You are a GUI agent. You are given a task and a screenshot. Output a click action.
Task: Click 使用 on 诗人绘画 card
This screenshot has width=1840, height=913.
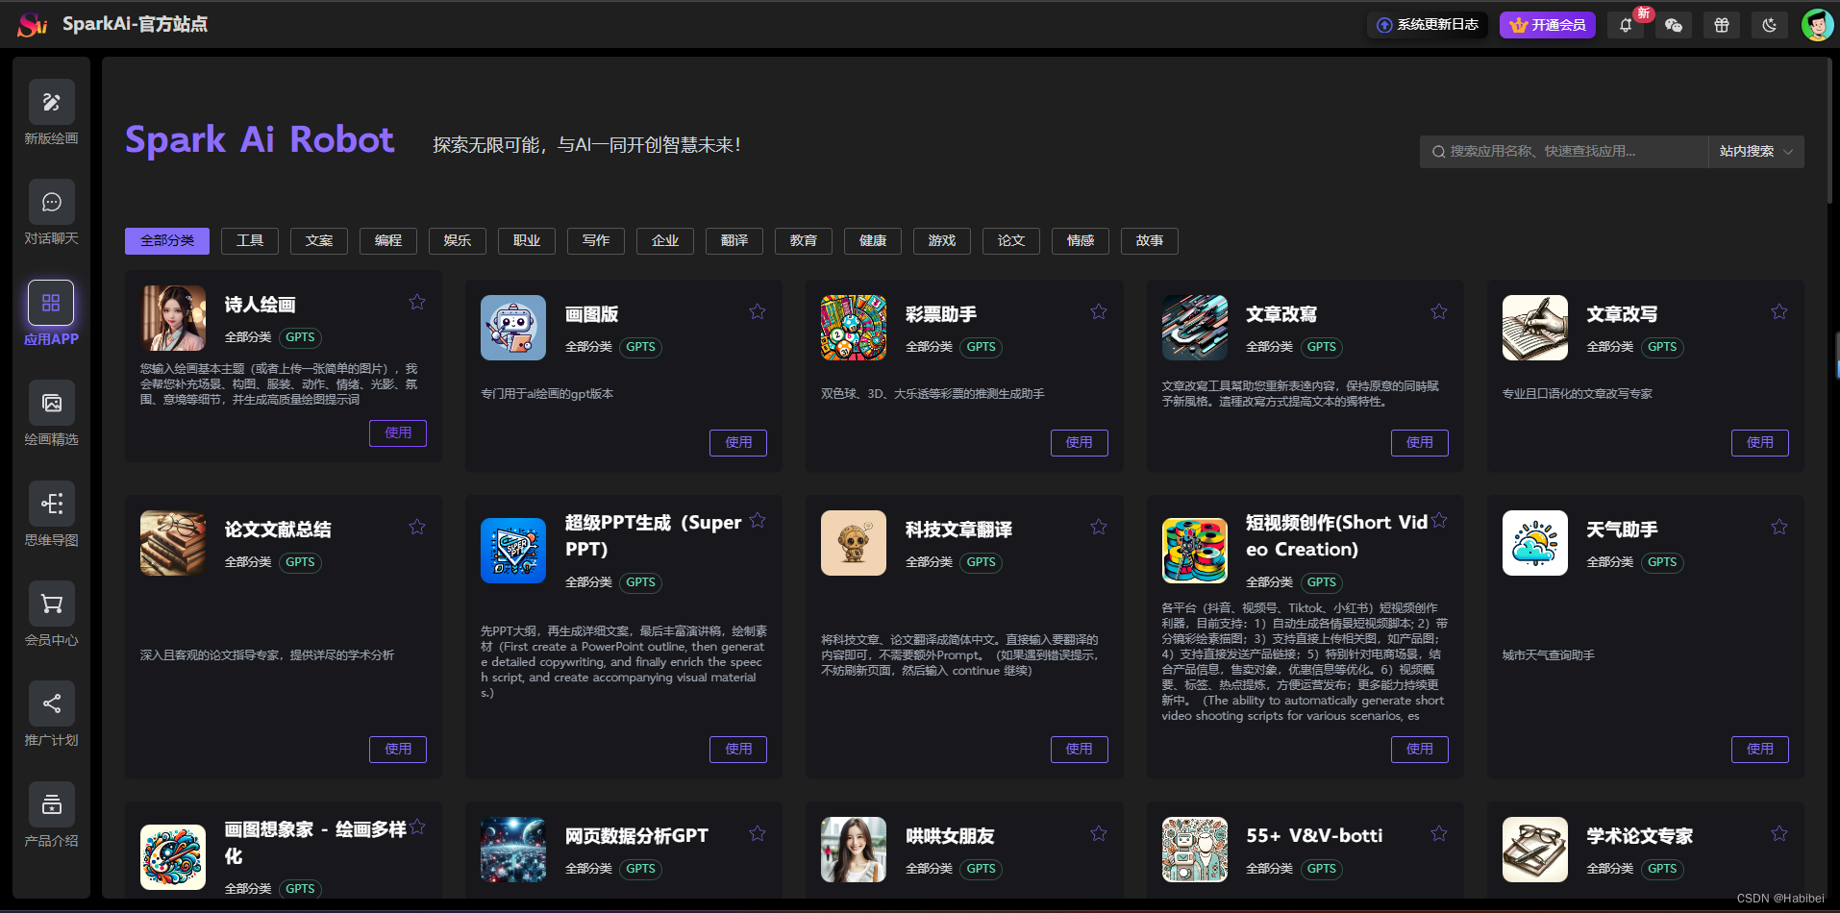(x=398, y=433)
